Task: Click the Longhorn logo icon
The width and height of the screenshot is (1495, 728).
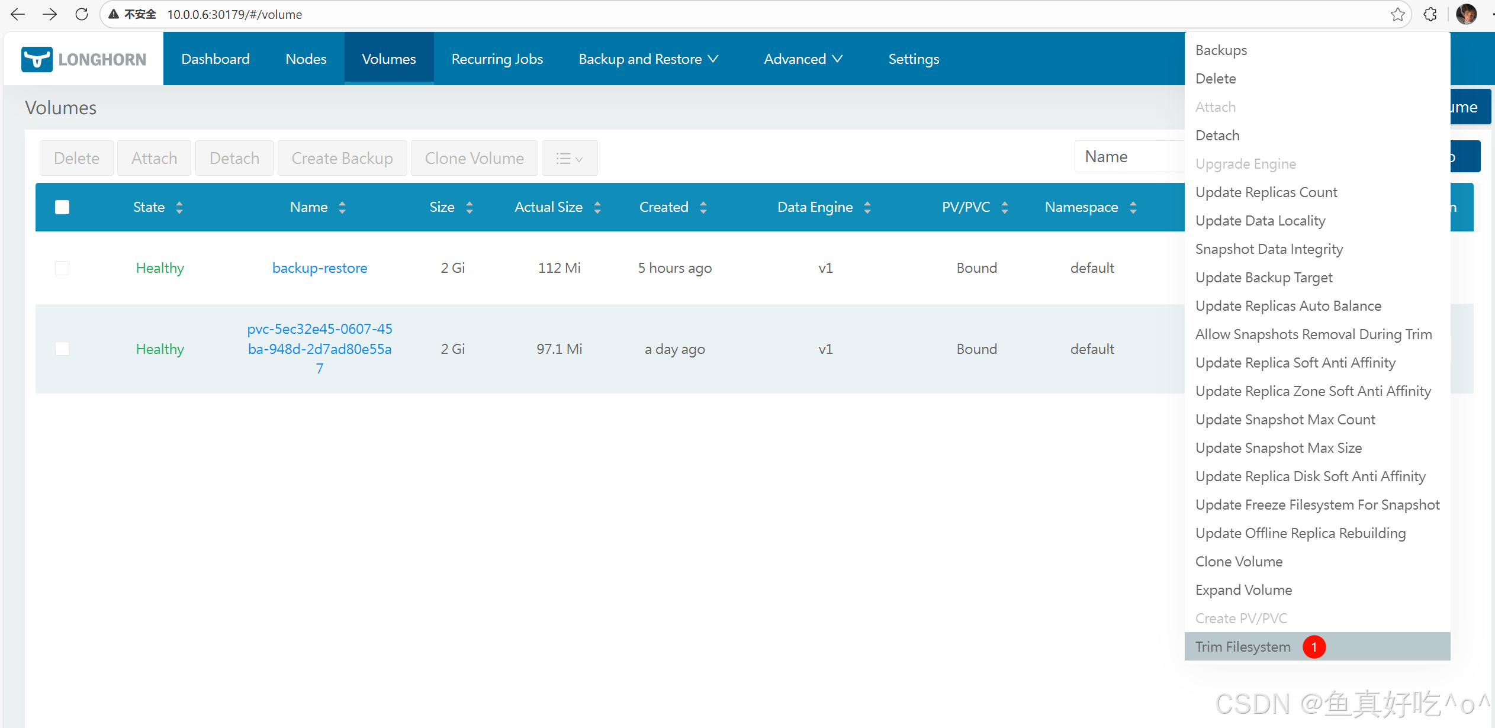Action: click(x=37, y=59)
